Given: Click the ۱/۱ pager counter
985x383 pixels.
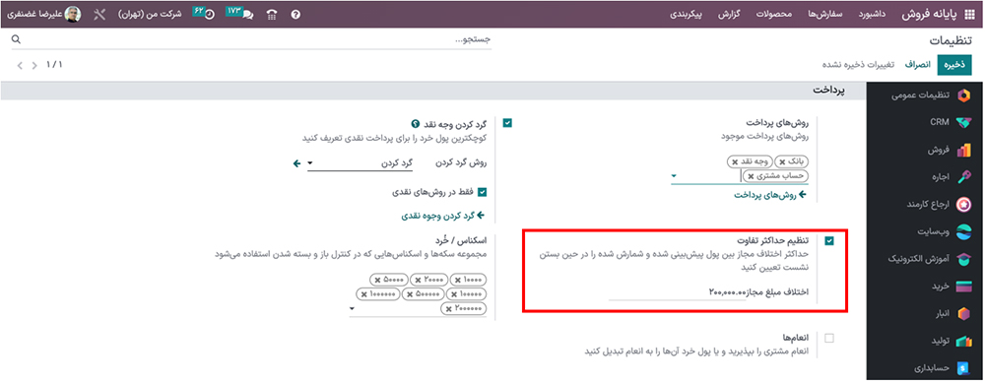Looking at the screenshot, I should point(54,65).
